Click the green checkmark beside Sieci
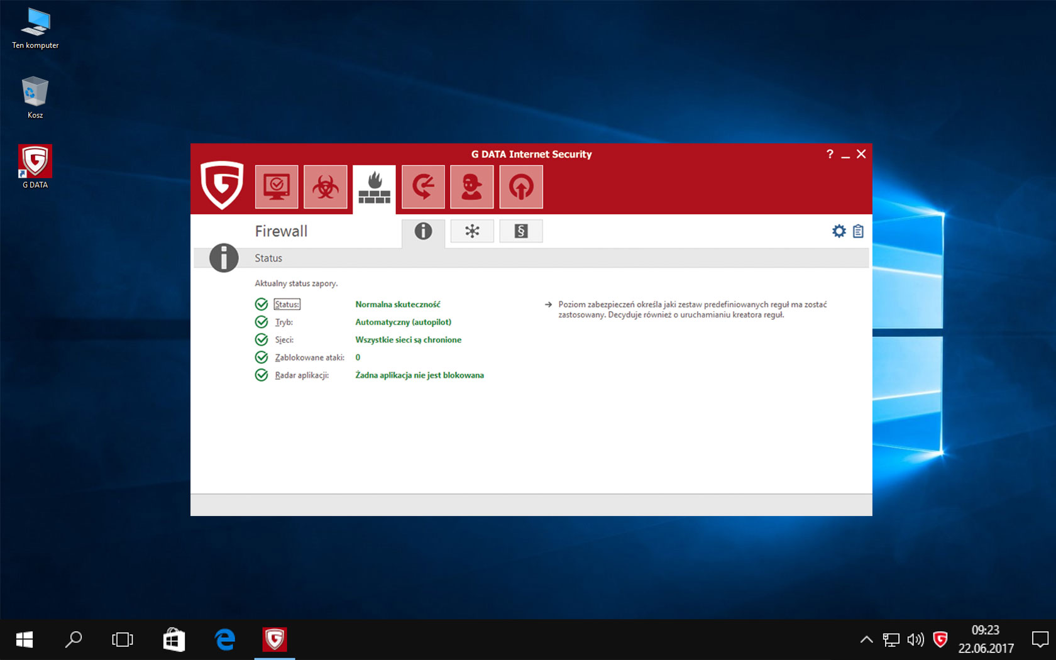This screenshot has width=1056, height=660. [261, 339]
